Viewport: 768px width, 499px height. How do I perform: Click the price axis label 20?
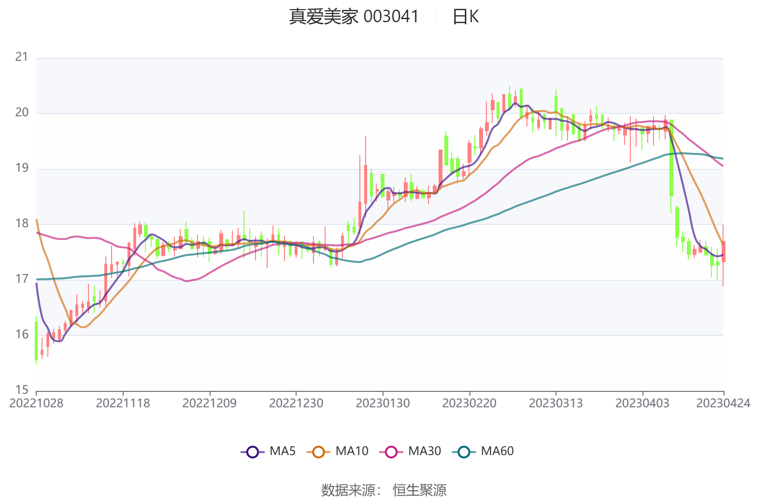point(22,112)
